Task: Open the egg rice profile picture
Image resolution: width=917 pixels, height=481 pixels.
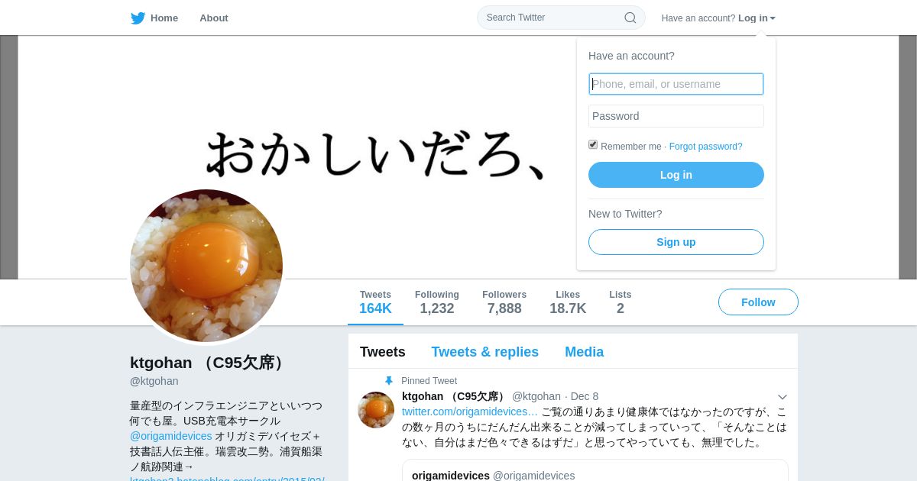Action: click(x=206, y=266)
